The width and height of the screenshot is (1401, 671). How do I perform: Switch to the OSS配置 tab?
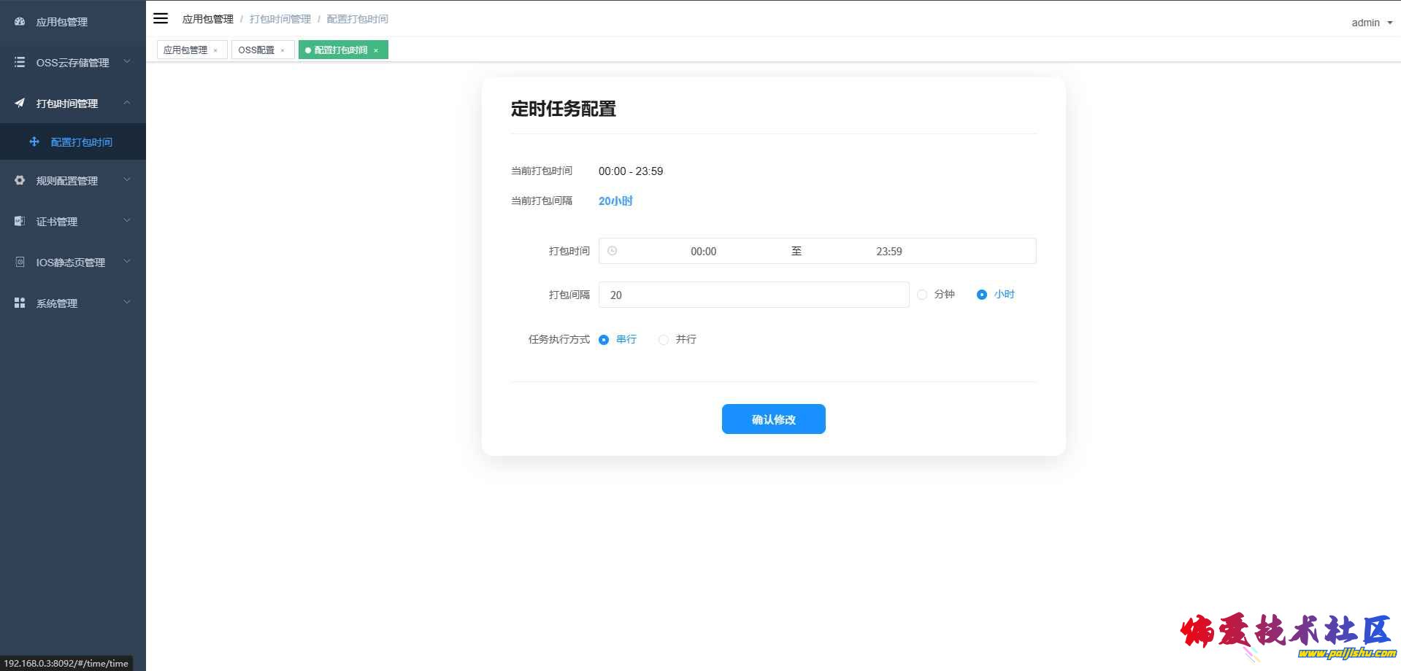(x=256, y=50)
